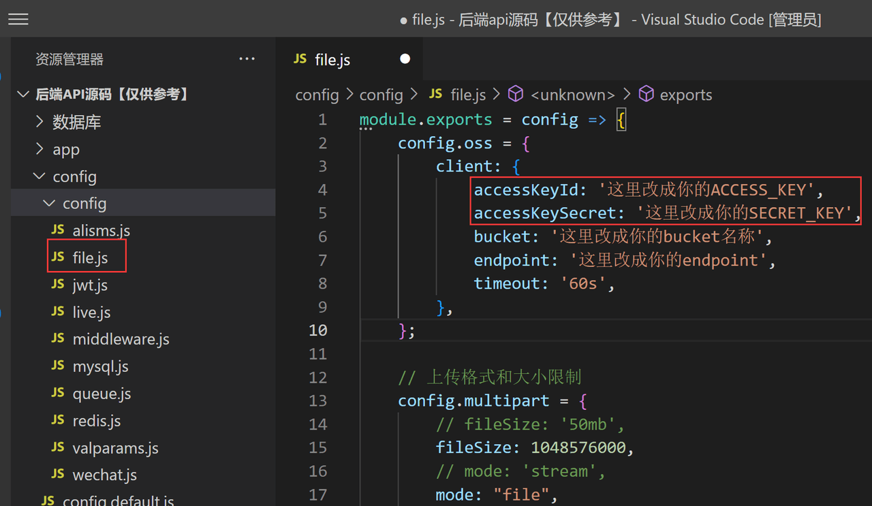Viewport: 872px width, 506px height.
Task: Click exports breadcrumb symbol
Action: coord(686,95)
